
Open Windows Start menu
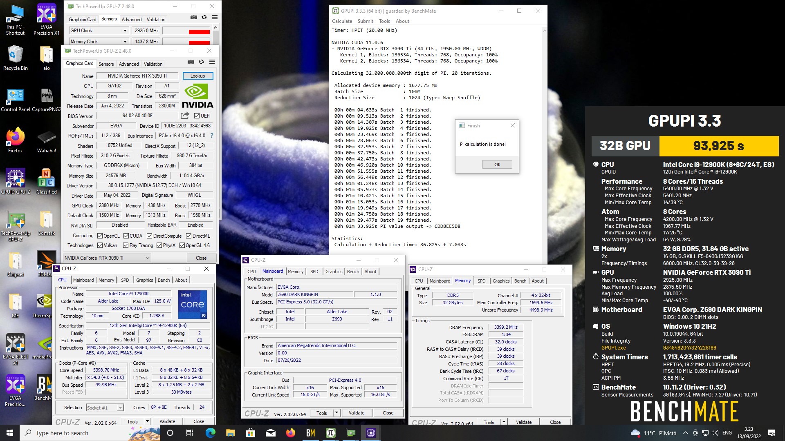10,433
